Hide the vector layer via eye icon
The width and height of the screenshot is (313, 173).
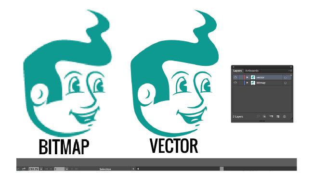coord(235,77)
